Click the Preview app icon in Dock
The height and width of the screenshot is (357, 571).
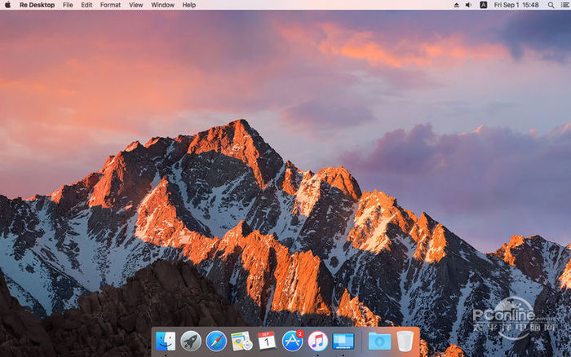(241, 341)
